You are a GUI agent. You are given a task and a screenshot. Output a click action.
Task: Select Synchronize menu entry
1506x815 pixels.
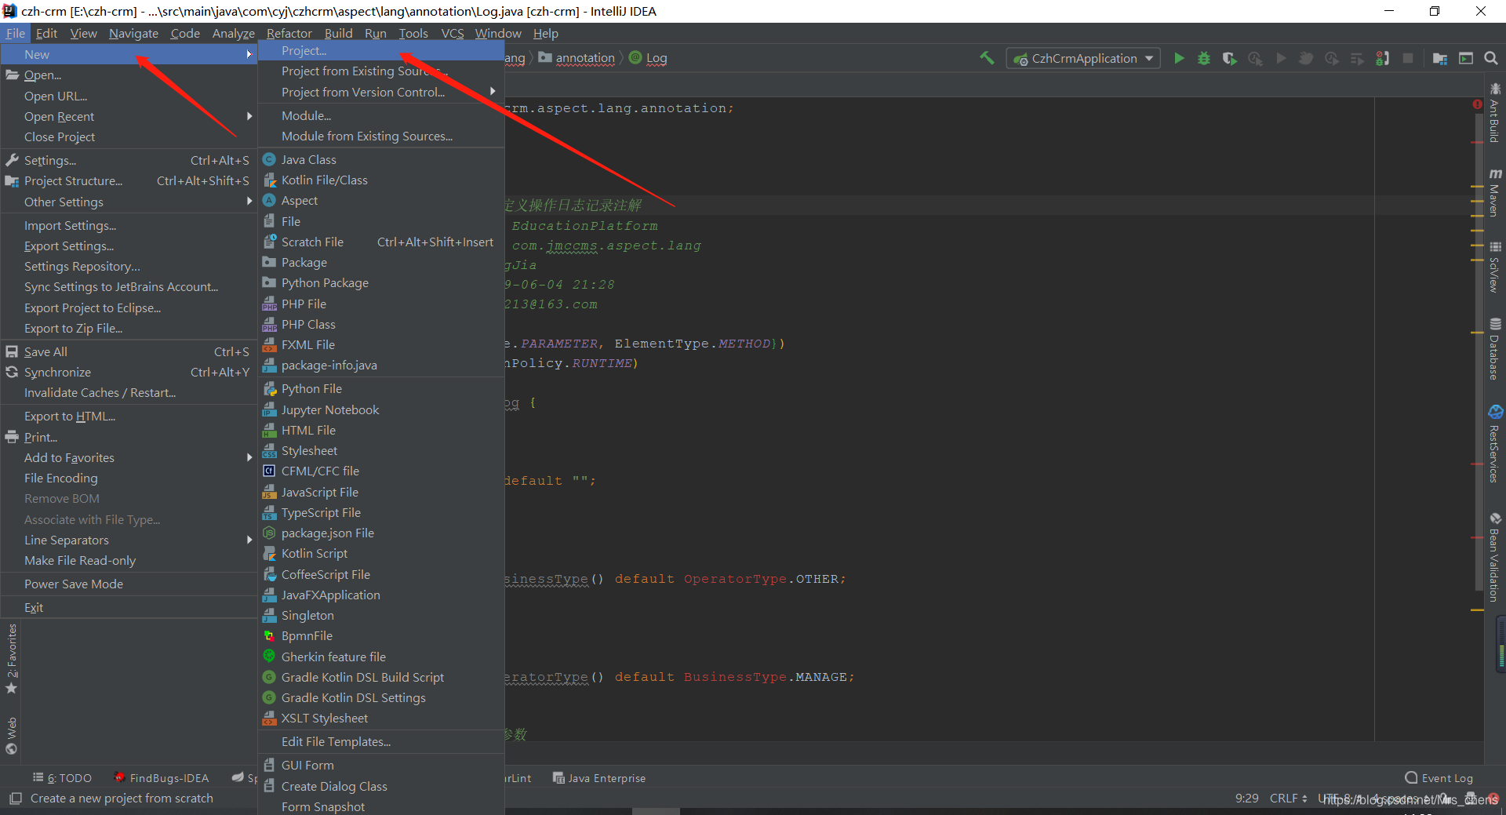(129, 372)
